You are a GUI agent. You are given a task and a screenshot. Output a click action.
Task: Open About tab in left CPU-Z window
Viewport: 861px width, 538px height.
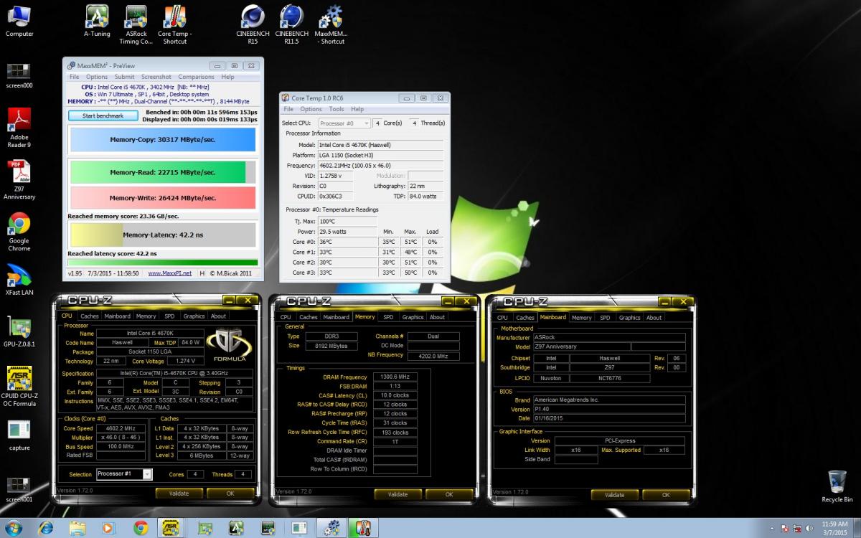(218, 316)
